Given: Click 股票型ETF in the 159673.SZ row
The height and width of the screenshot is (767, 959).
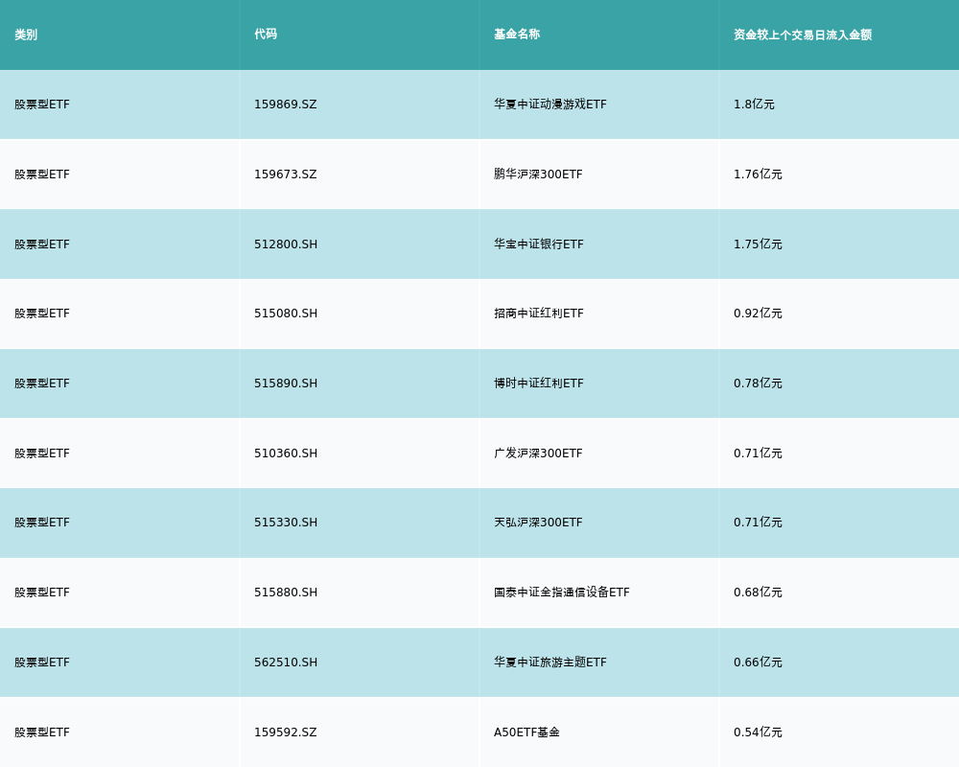Looking at the screenshot, I should [x=42, y=174].
